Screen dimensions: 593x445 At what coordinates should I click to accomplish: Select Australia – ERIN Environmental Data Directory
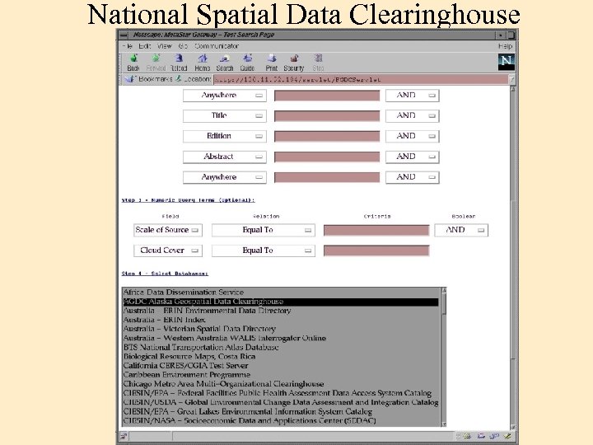[x=281, y=311]
